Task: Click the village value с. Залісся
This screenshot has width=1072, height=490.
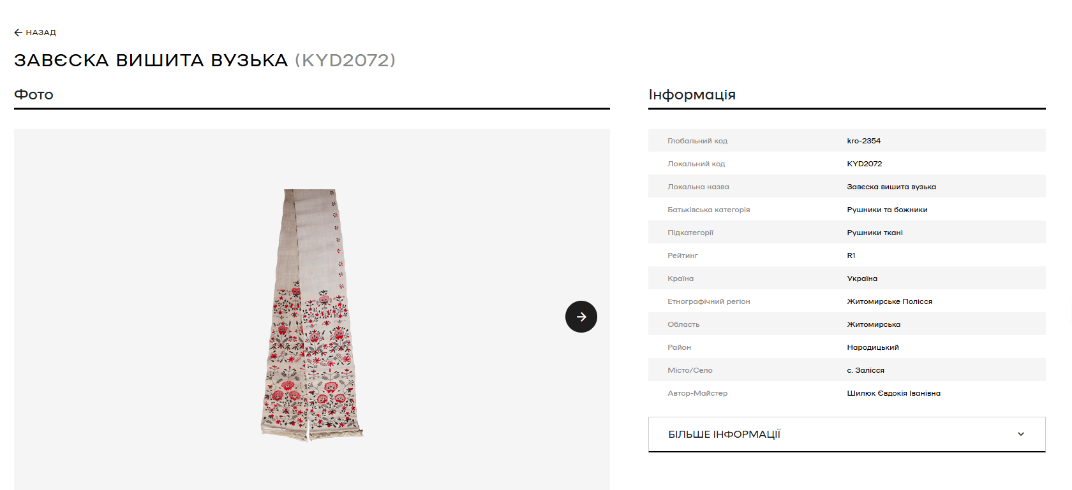Action: 866,370
